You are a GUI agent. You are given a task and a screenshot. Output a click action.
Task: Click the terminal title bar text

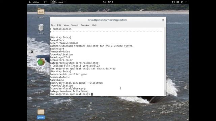click(108, 20)
